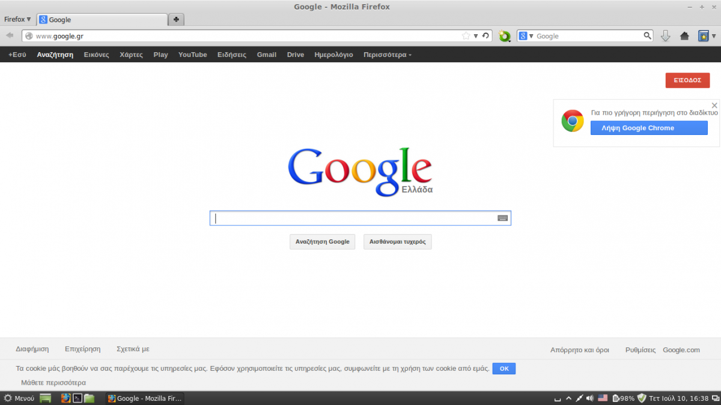
Task: Click the Λήψη Google Chrome button
Action: pos(649,128)
